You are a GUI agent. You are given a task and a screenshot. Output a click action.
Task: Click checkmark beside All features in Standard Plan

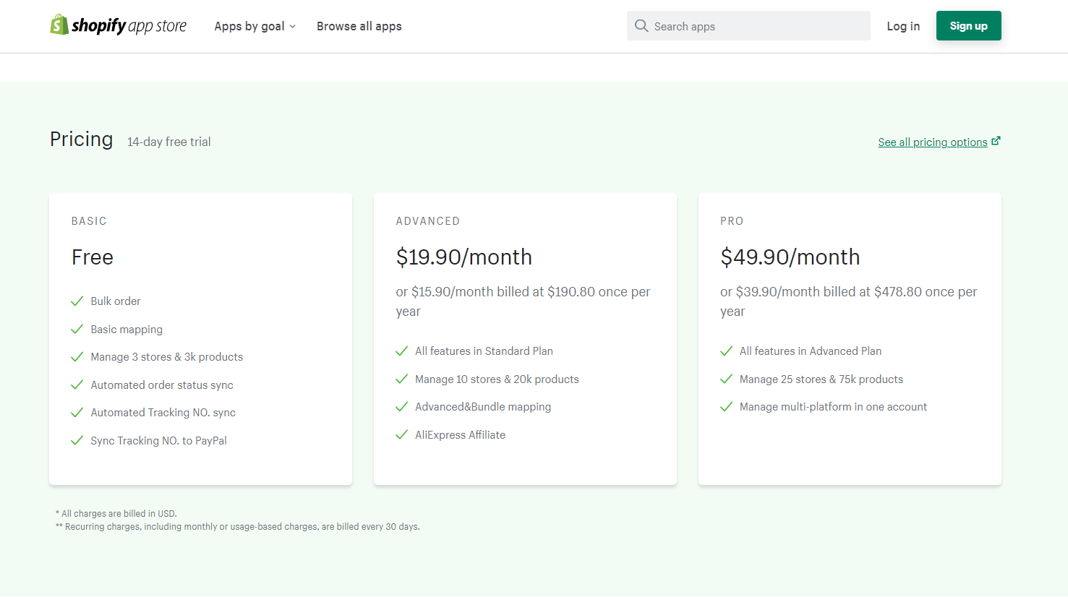pyautogui.click(x=402, y=351)
